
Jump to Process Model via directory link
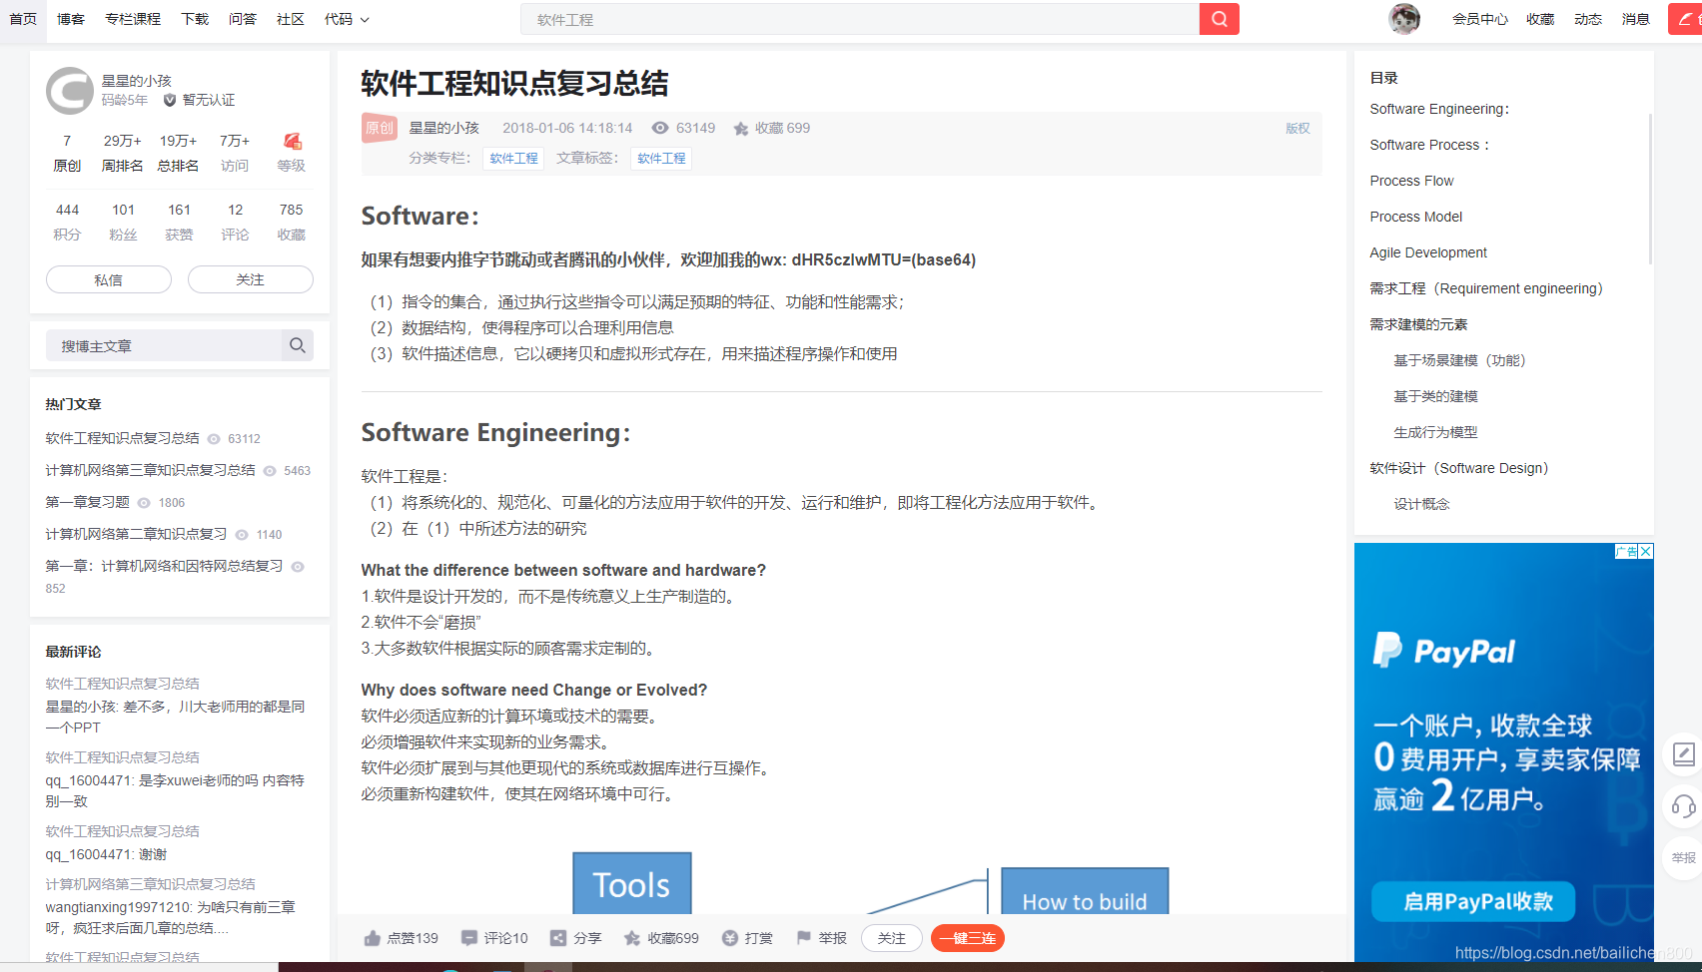click(x=1415, y=217)
